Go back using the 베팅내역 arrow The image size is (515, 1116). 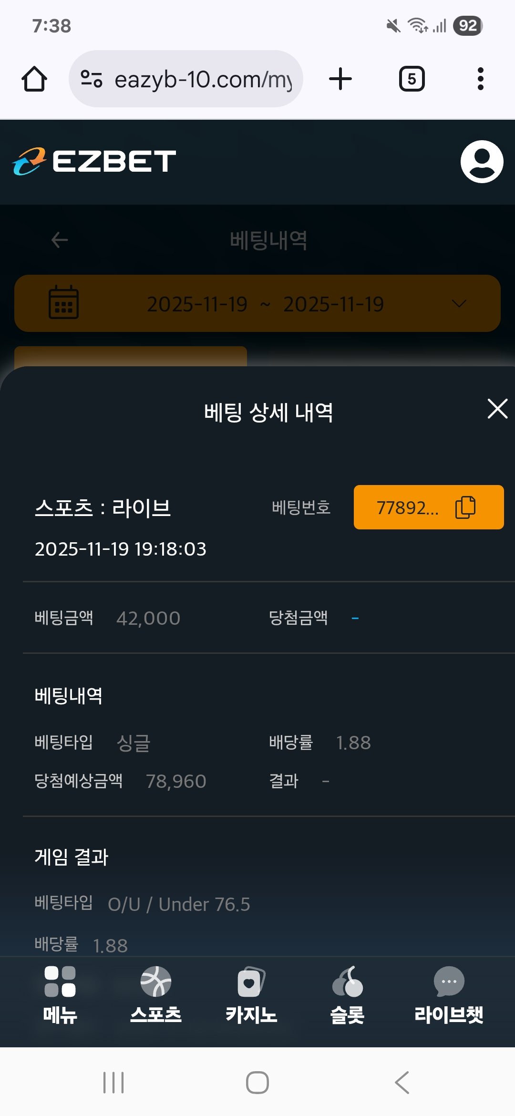click(60, 240)
